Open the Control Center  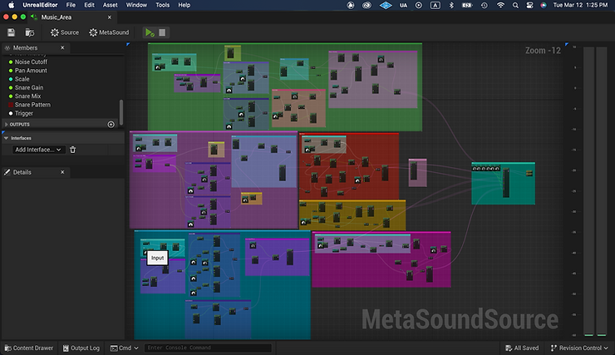529,5
